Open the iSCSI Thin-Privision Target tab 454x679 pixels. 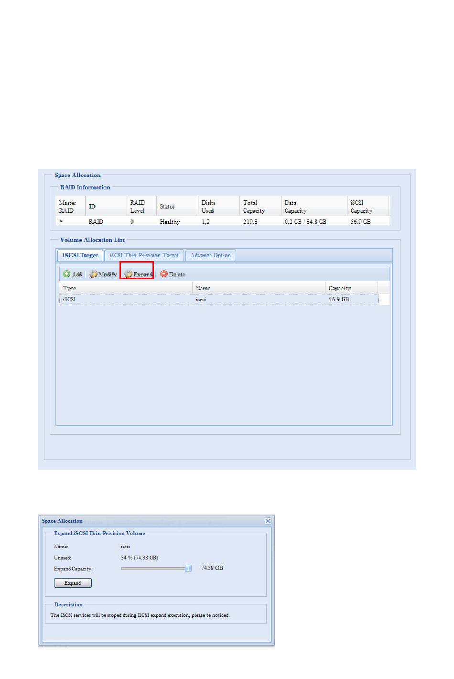point(144,255)
